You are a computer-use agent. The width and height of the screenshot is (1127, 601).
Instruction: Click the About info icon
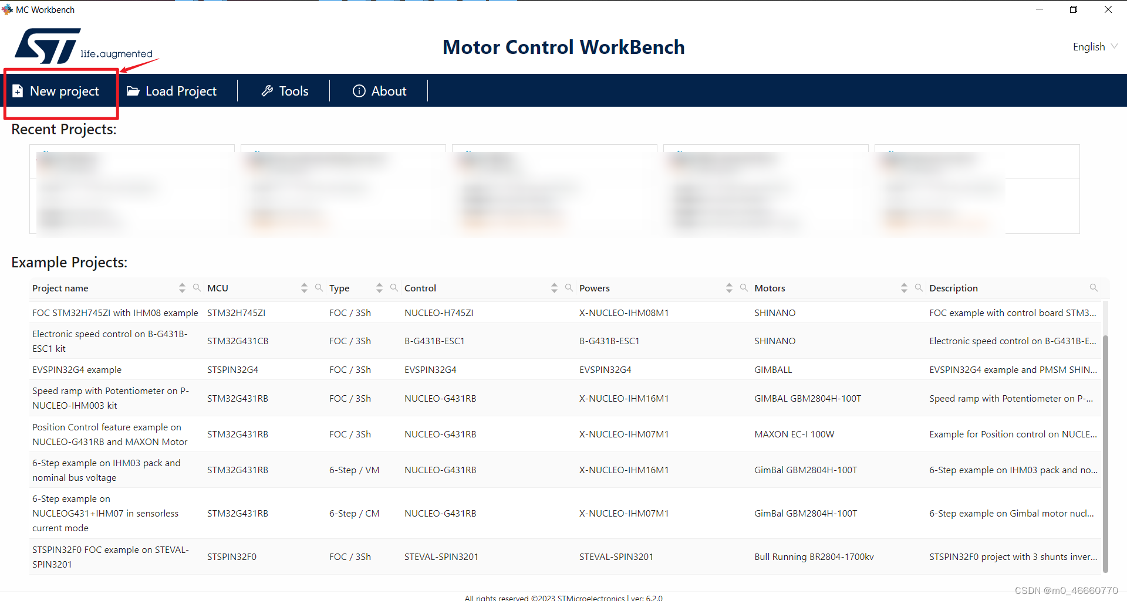359,91
